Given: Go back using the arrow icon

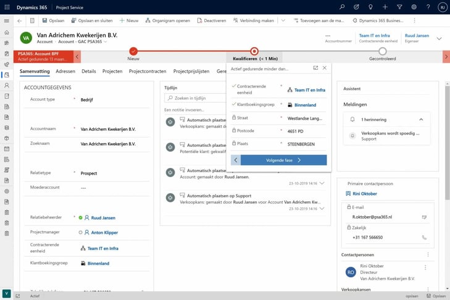Looking at the screenshot, I should pos(20,20).
